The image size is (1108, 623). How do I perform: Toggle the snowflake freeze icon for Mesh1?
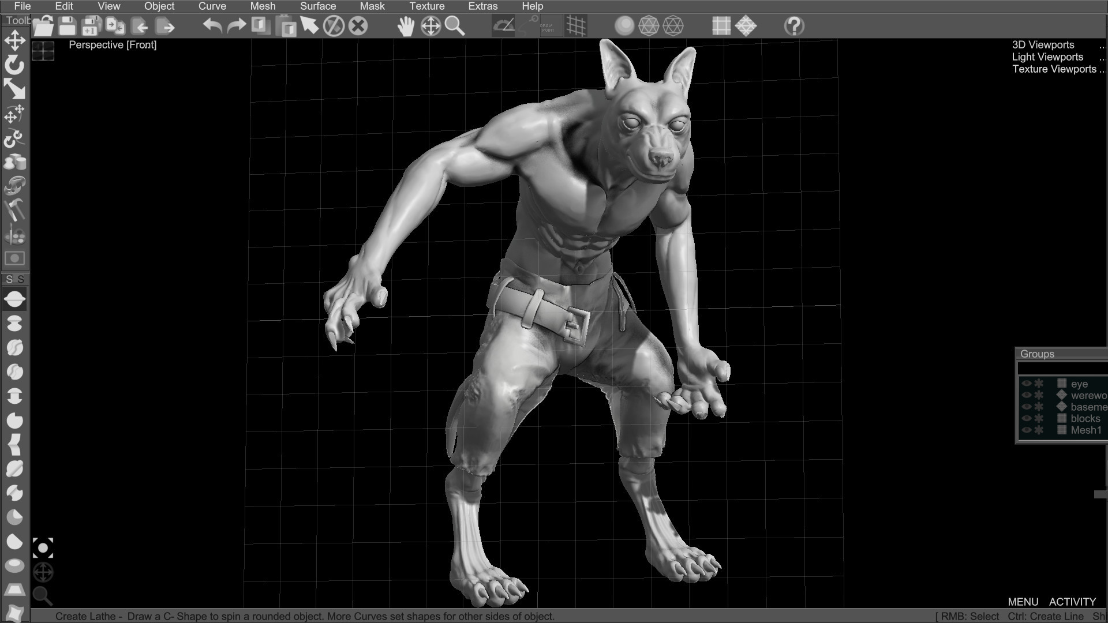pos(1040,430)
